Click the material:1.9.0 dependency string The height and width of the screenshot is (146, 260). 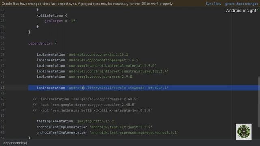coord(112,66)
